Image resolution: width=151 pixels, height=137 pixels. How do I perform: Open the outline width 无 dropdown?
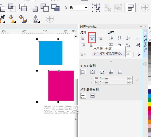point(78,8)
